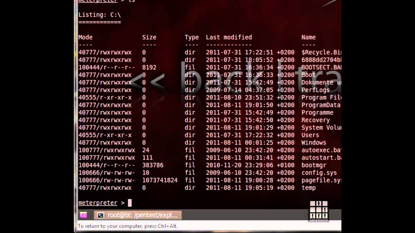
Task: Click the size value 383786
Action: (x=153, y=165)
